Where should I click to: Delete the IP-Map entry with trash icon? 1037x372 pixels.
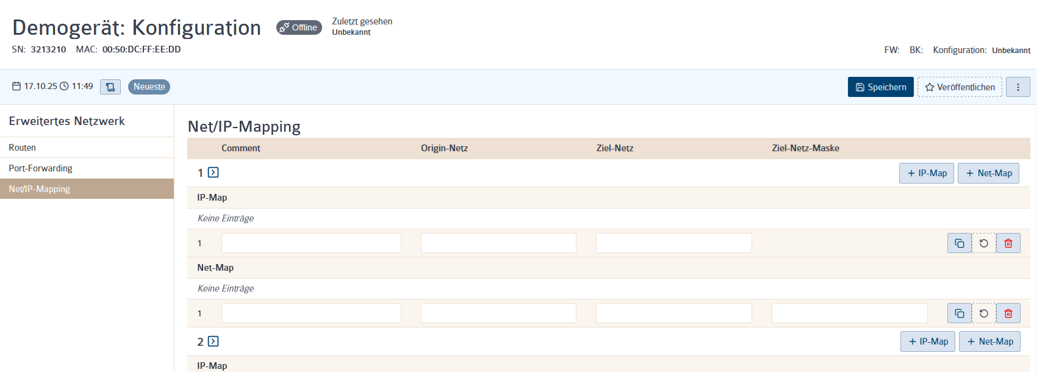(1008, 243)
